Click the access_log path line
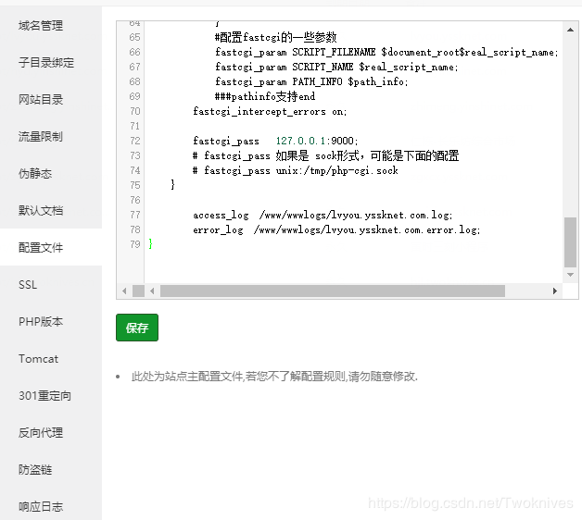This screenshot has height=520, width=582. (323, 215)
